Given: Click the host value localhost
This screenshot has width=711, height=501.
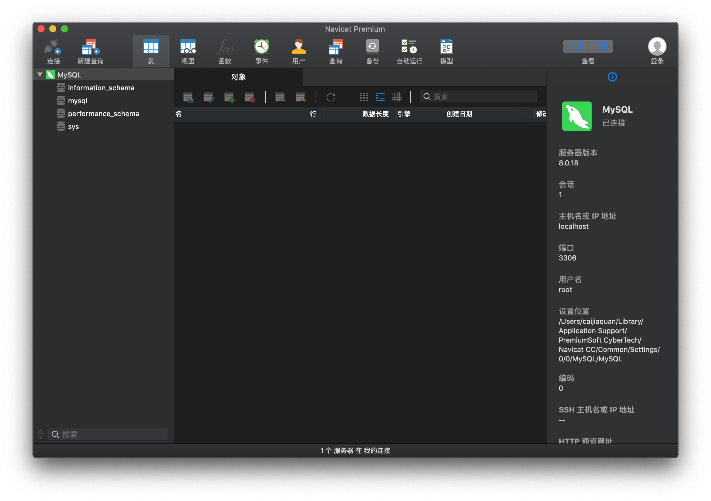Looking at the screenshot, I should pyautogui.click(x=573, y=226).
